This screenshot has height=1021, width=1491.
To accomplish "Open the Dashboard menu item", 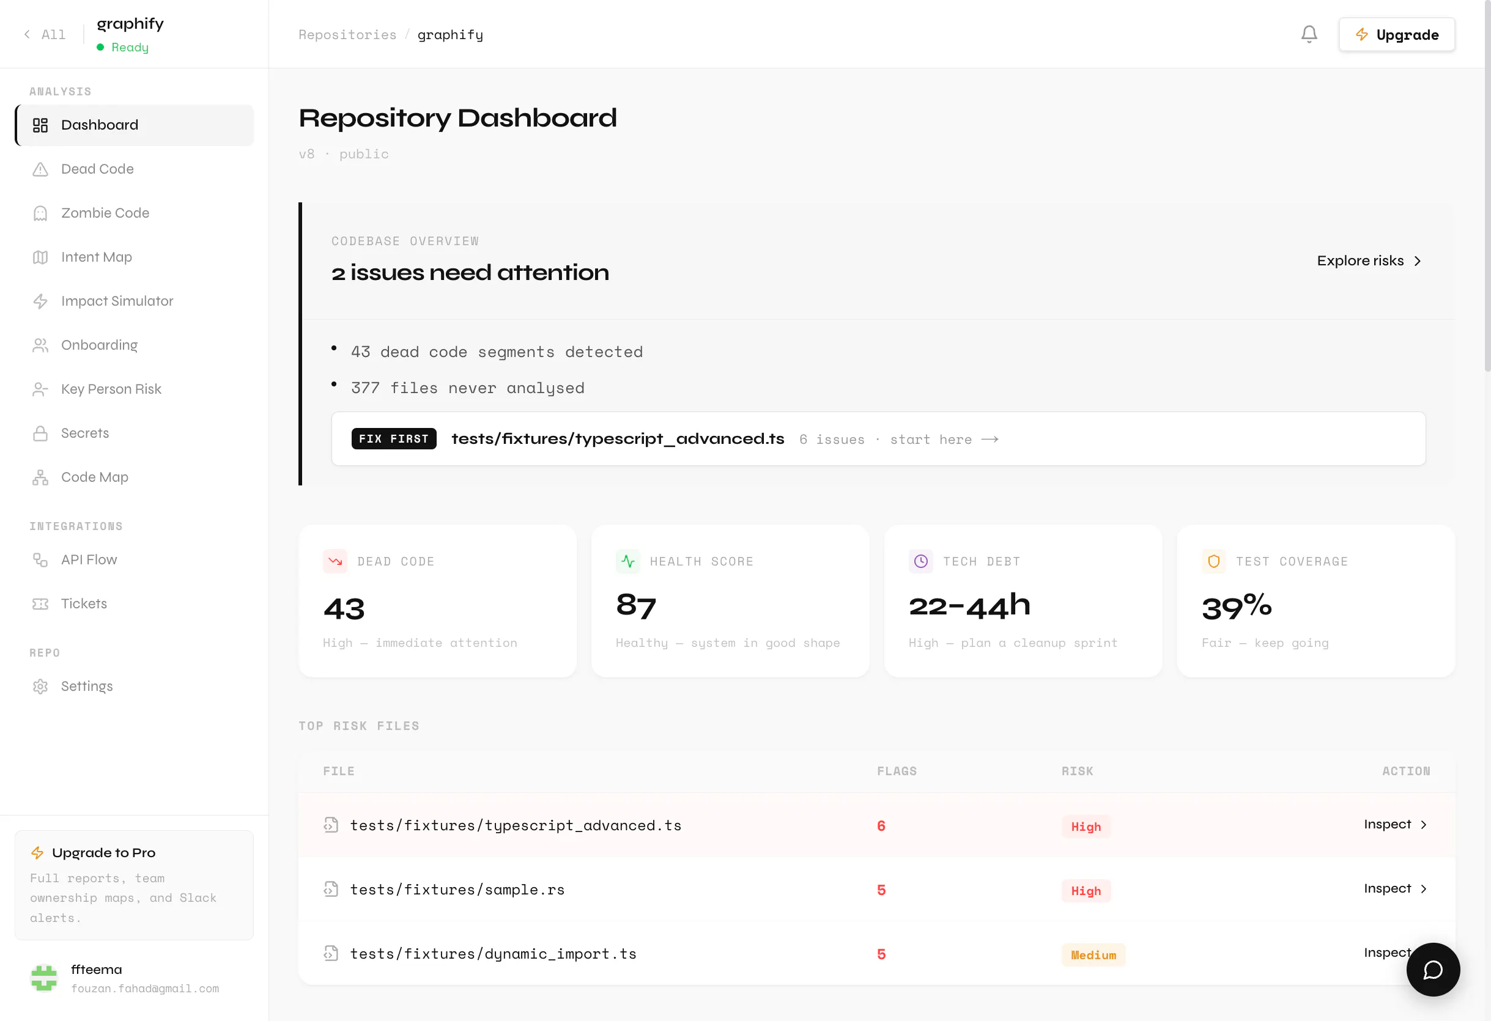I will (135, 125).
